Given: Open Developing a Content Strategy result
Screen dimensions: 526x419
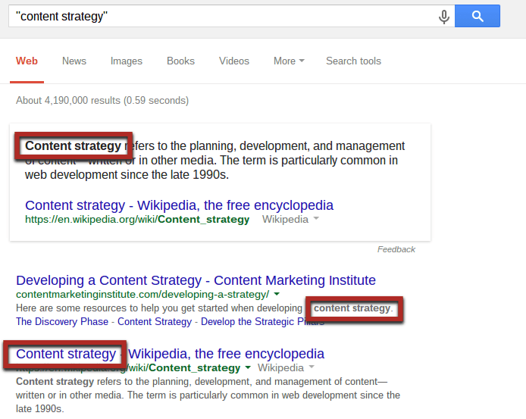Looking at the screenshot, I should pyautogui.click(x=196, y=280).
